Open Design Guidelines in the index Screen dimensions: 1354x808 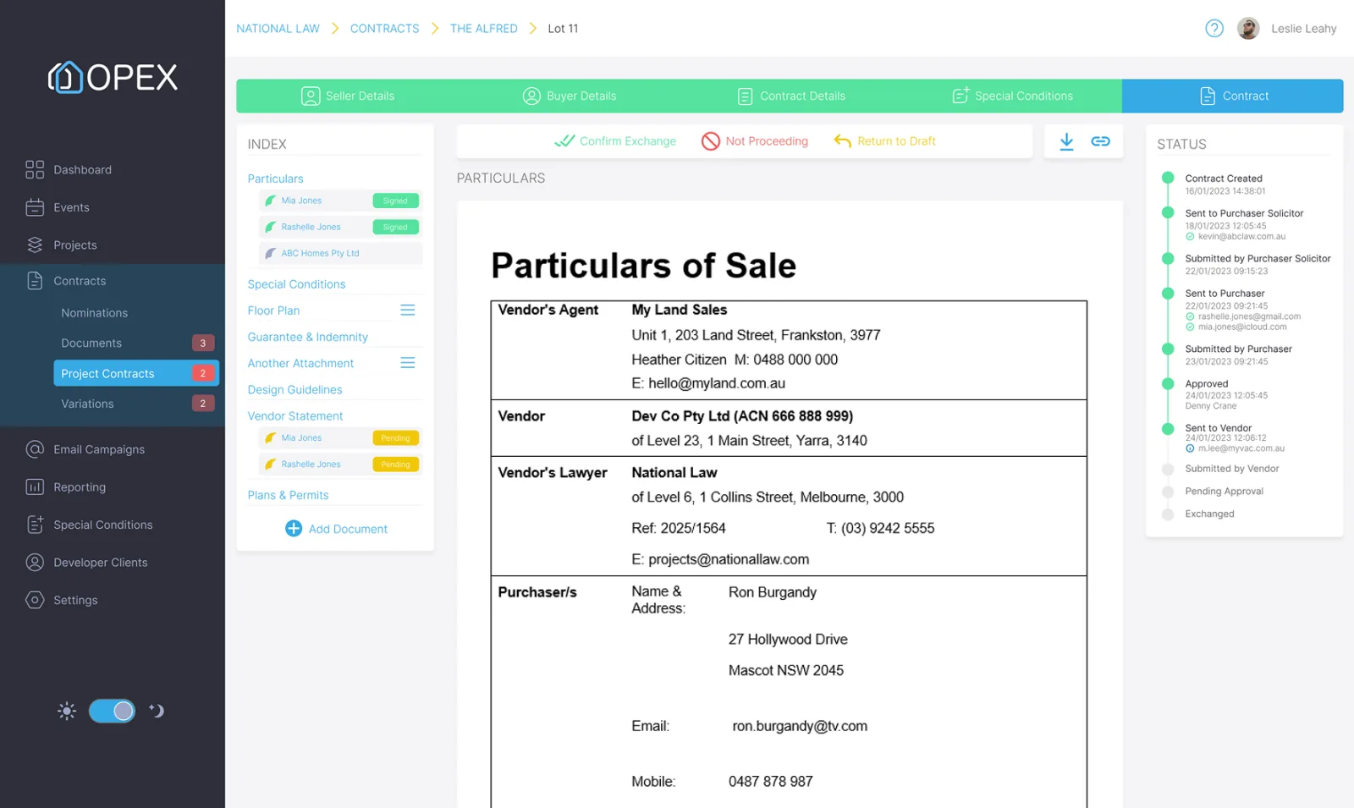point(295,389)
